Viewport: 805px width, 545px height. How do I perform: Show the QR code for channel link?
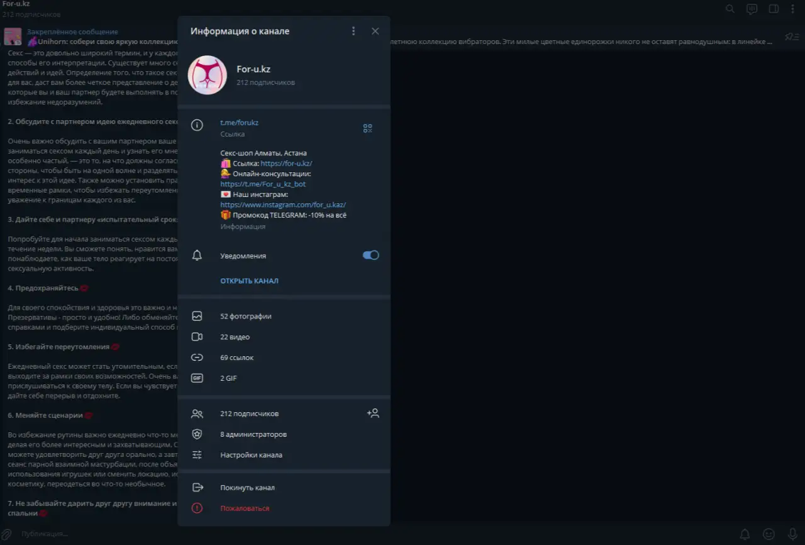pyautogui.click(x=367, y=128)
